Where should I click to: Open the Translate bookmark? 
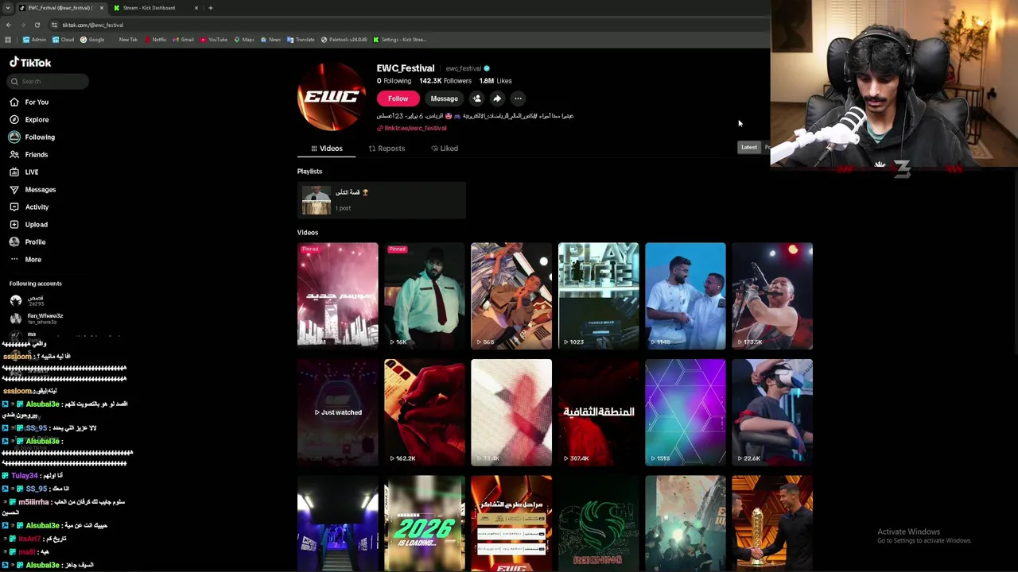click(x=301, y=40)
